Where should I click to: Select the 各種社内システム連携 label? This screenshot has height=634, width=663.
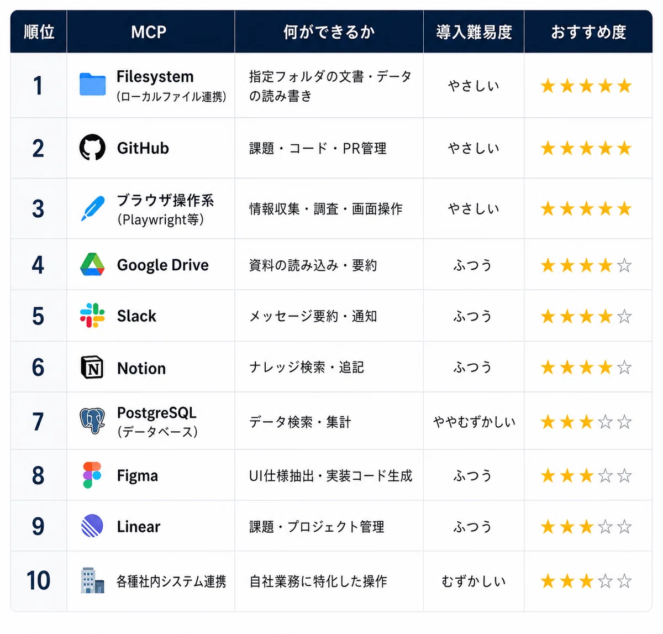pos(171,581)
